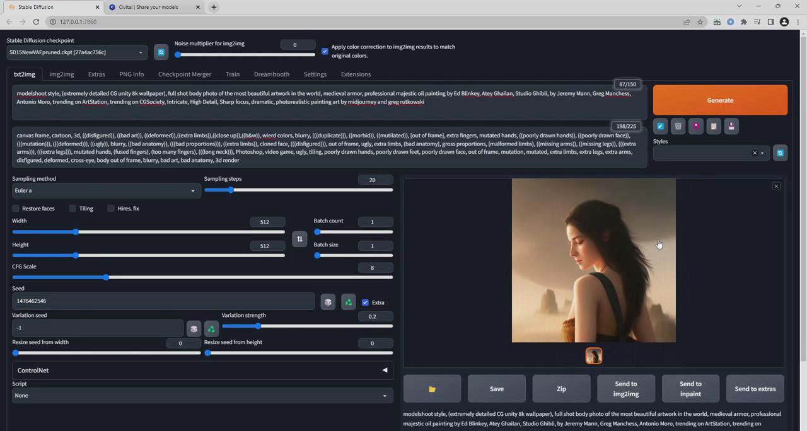Click the refresh checkpoint list icon
The width and height of the screenshot is (807, 431).
[x=161, y=52]
